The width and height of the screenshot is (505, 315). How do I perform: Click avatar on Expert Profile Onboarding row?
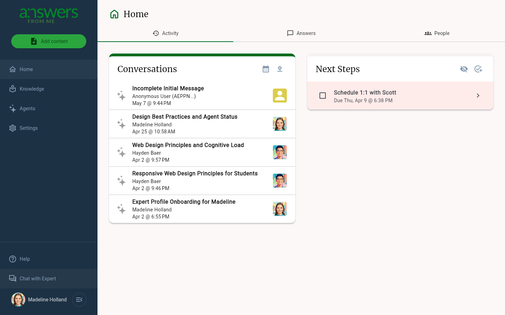(x=280, y=209)
